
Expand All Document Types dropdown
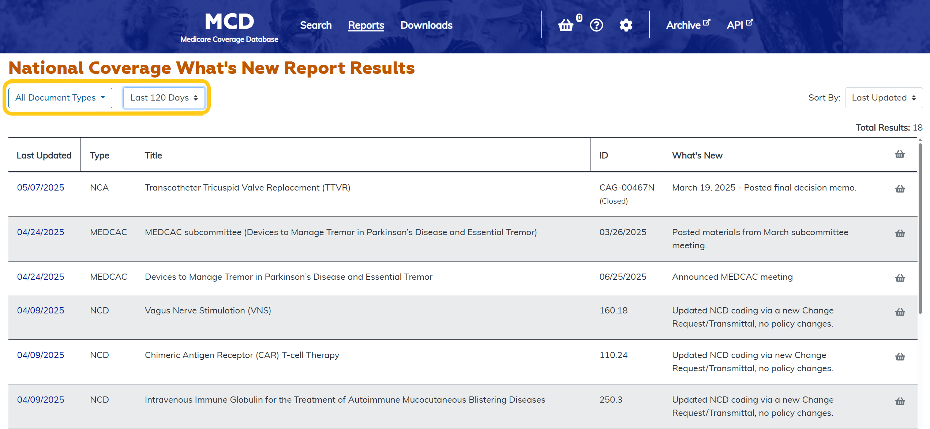click(x=60, y=98)
